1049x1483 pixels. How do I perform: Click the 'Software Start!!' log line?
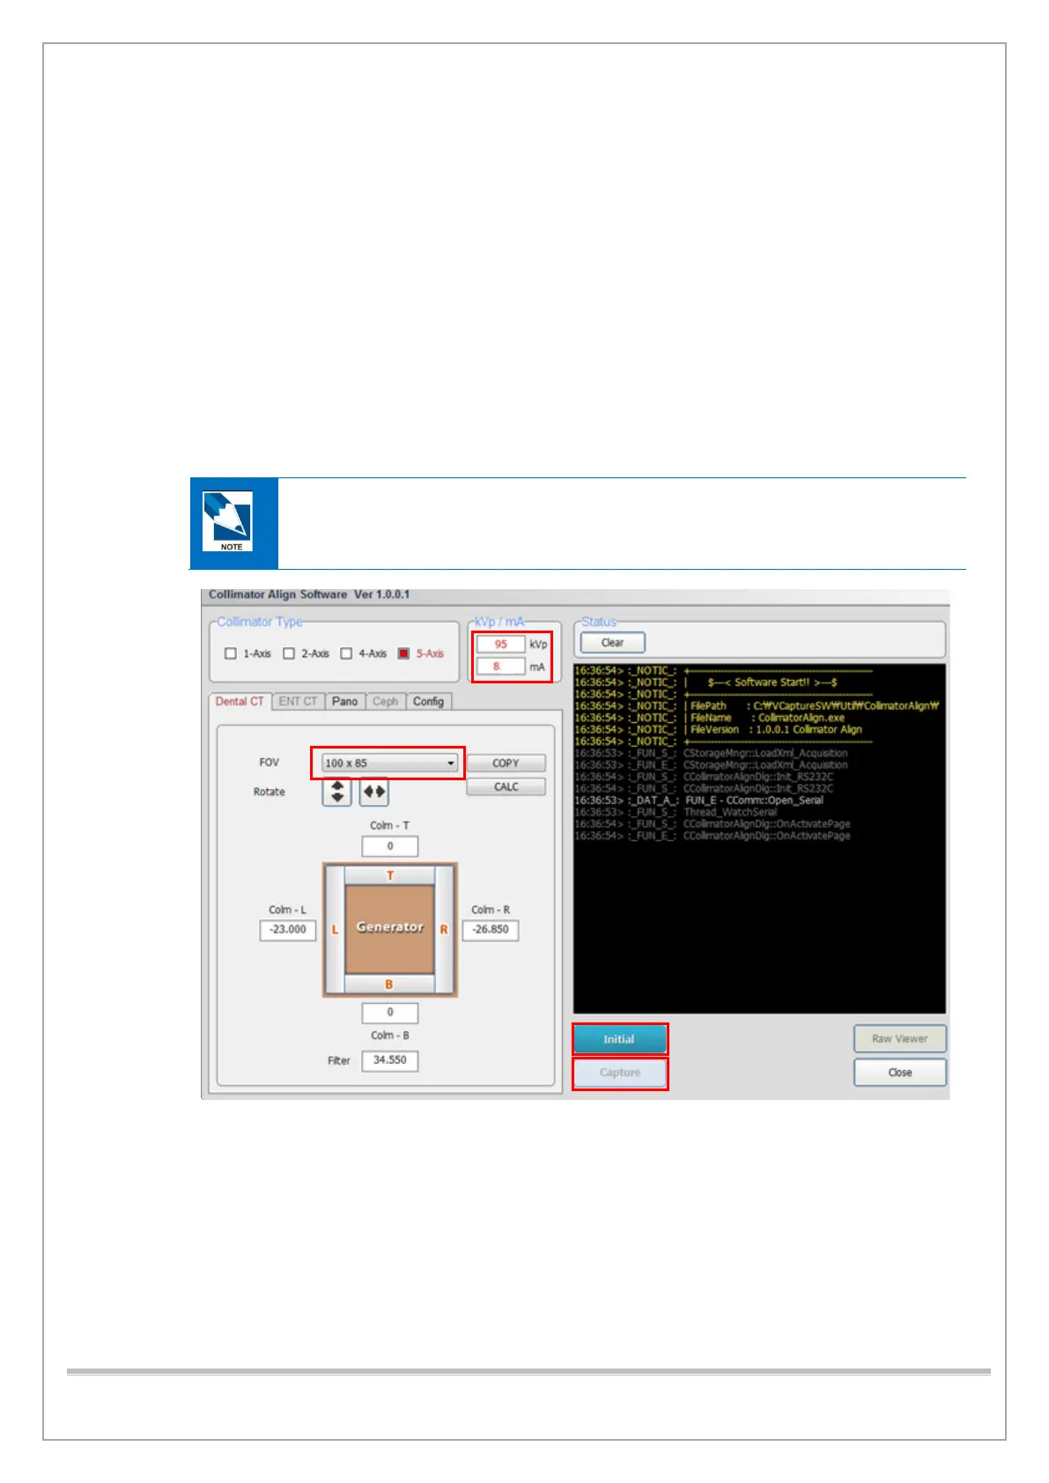pyautogui.click(x=705, y=682)
